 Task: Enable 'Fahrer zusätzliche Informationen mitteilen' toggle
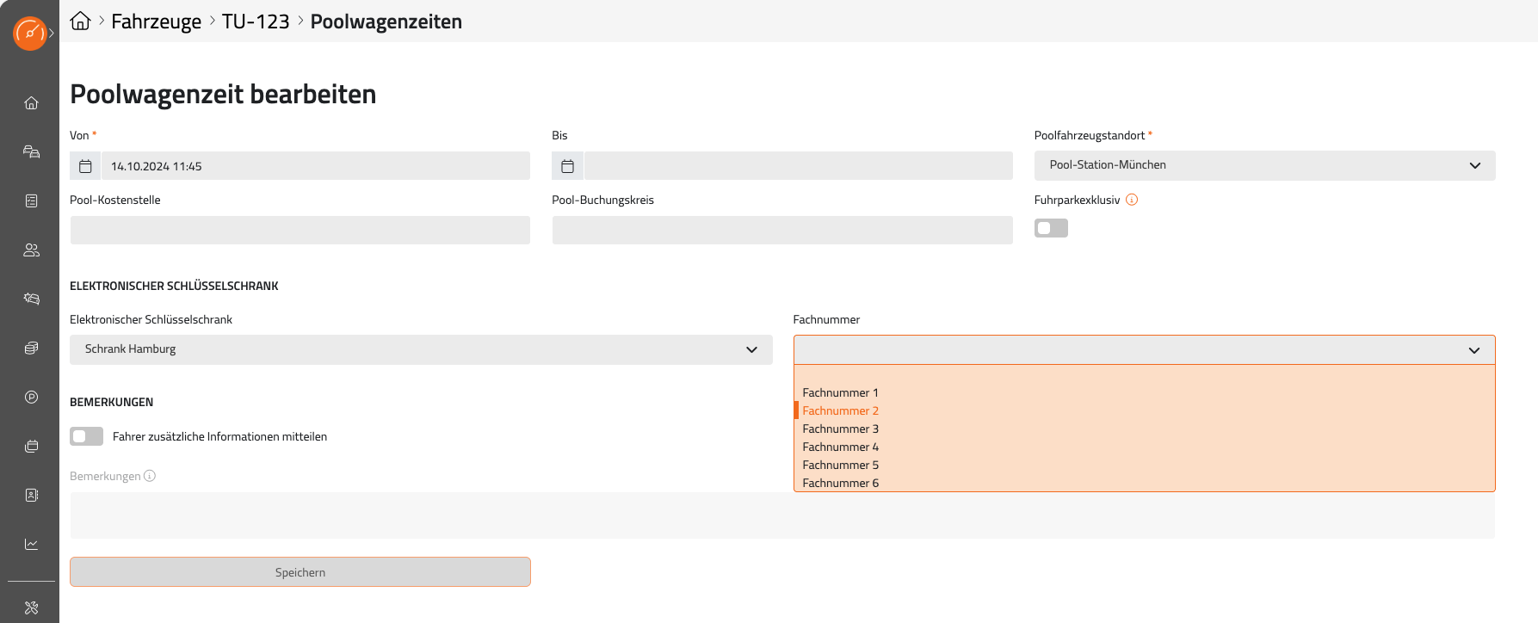click(x=86, y=436)
